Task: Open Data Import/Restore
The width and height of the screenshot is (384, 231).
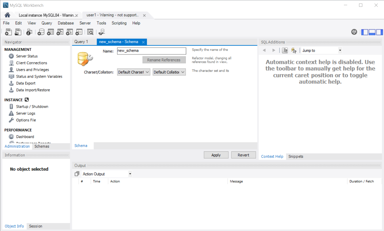Action: 33,90
